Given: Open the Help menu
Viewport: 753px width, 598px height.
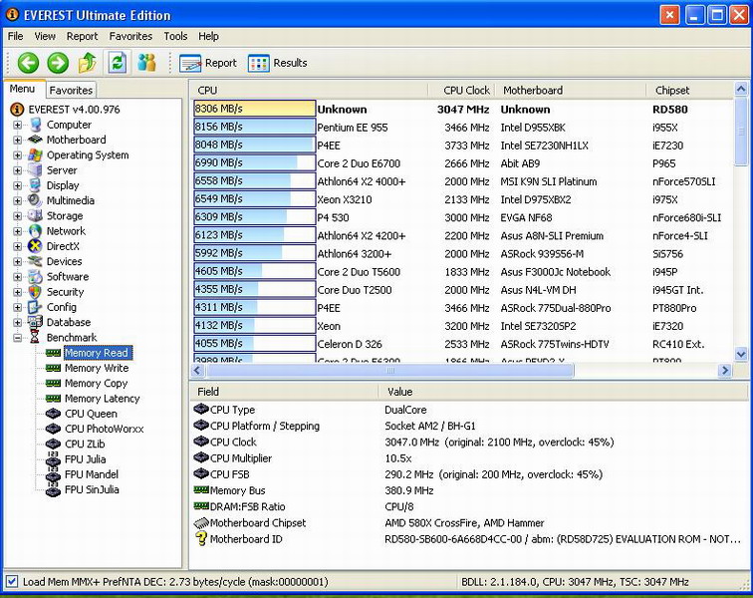Looking at the screenshot, I should (208, 36).
